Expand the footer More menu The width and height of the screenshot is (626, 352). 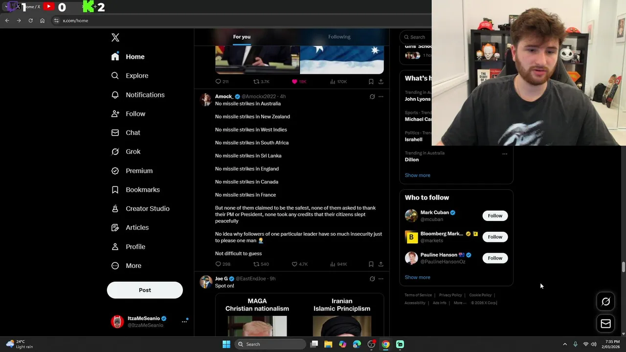pos(460,303)
